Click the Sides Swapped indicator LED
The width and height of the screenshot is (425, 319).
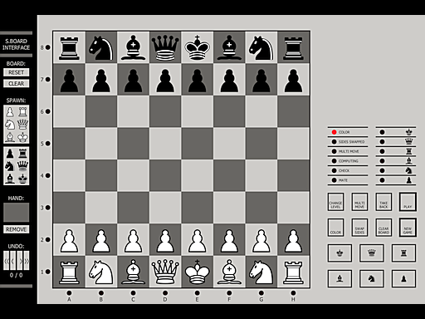click(x=334, y=142)
